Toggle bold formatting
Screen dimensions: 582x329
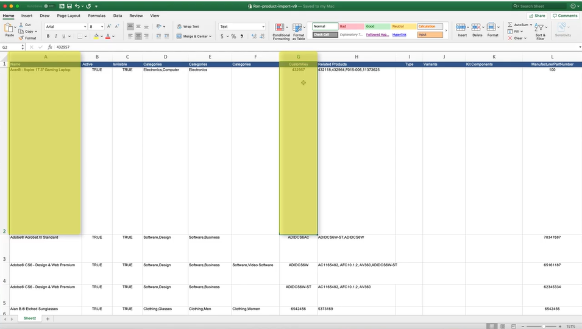click(x=48, y=36)
